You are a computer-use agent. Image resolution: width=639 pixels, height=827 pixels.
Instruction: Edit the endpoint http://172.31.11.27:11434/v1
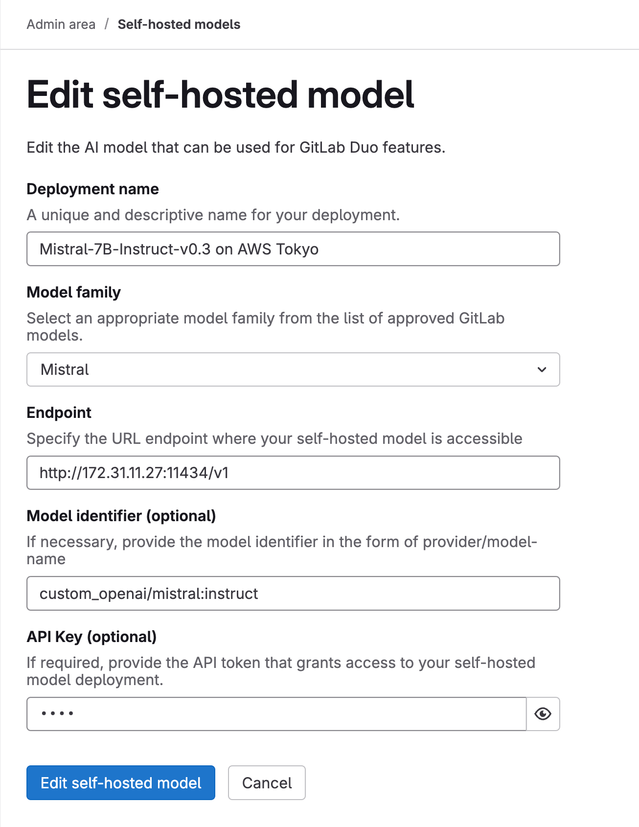tap(293, 473)
